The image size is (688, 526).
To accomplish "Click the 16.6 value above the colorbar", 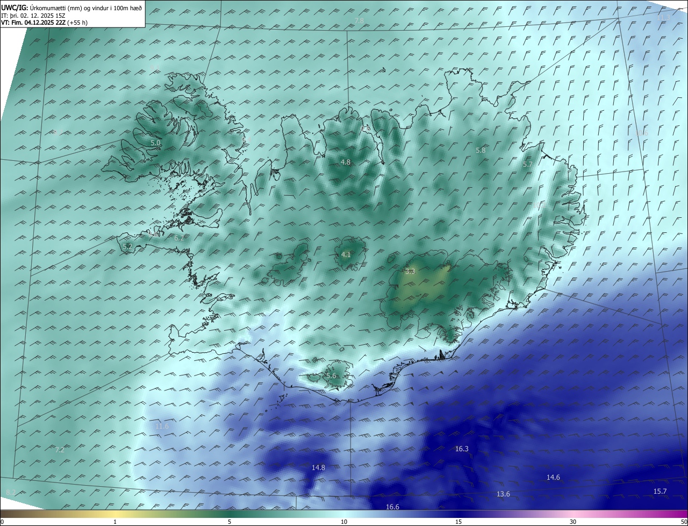I will (x=392, y=507).
